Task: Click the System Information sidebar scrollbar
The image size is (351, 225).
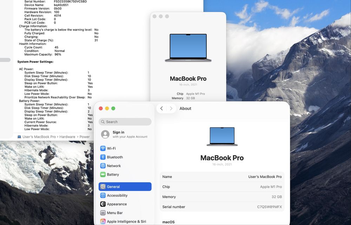Action: tap(5, 60)
